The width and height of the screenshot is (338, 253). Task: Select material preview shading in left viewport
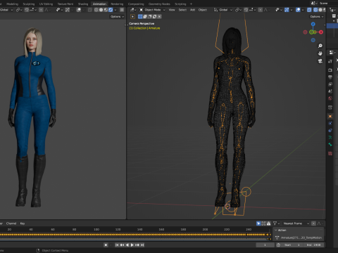pyautogui.click(x=106, y=10)
